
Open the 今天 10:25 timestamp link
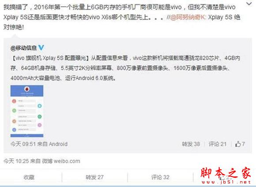pyautogui.click(x=16, y=161)
